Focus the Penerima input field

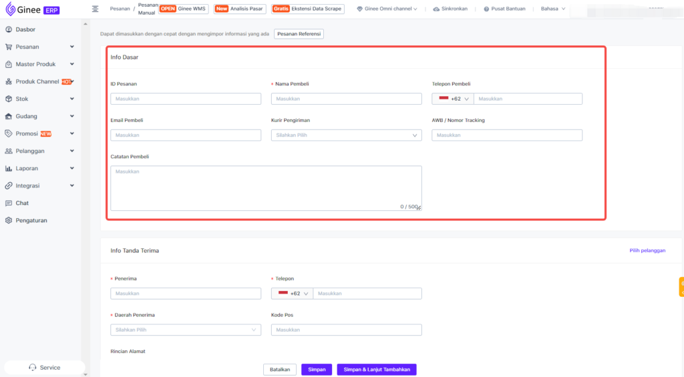coord(186,294)
